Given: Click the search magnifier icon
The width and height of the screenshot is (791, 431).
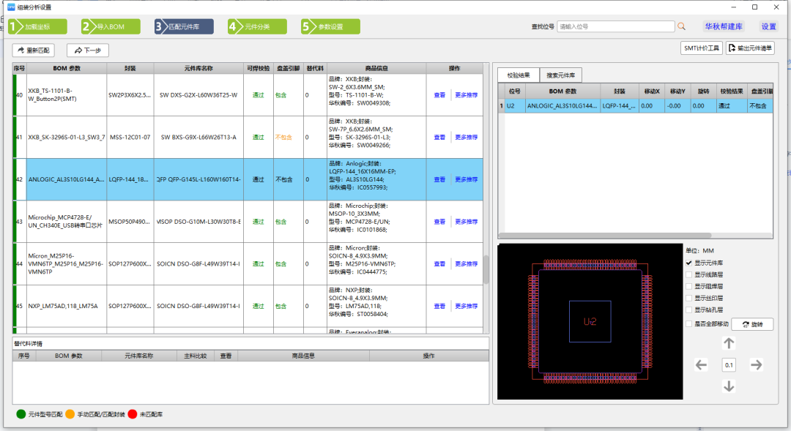Looking at the screenshot, I should 682,26.
